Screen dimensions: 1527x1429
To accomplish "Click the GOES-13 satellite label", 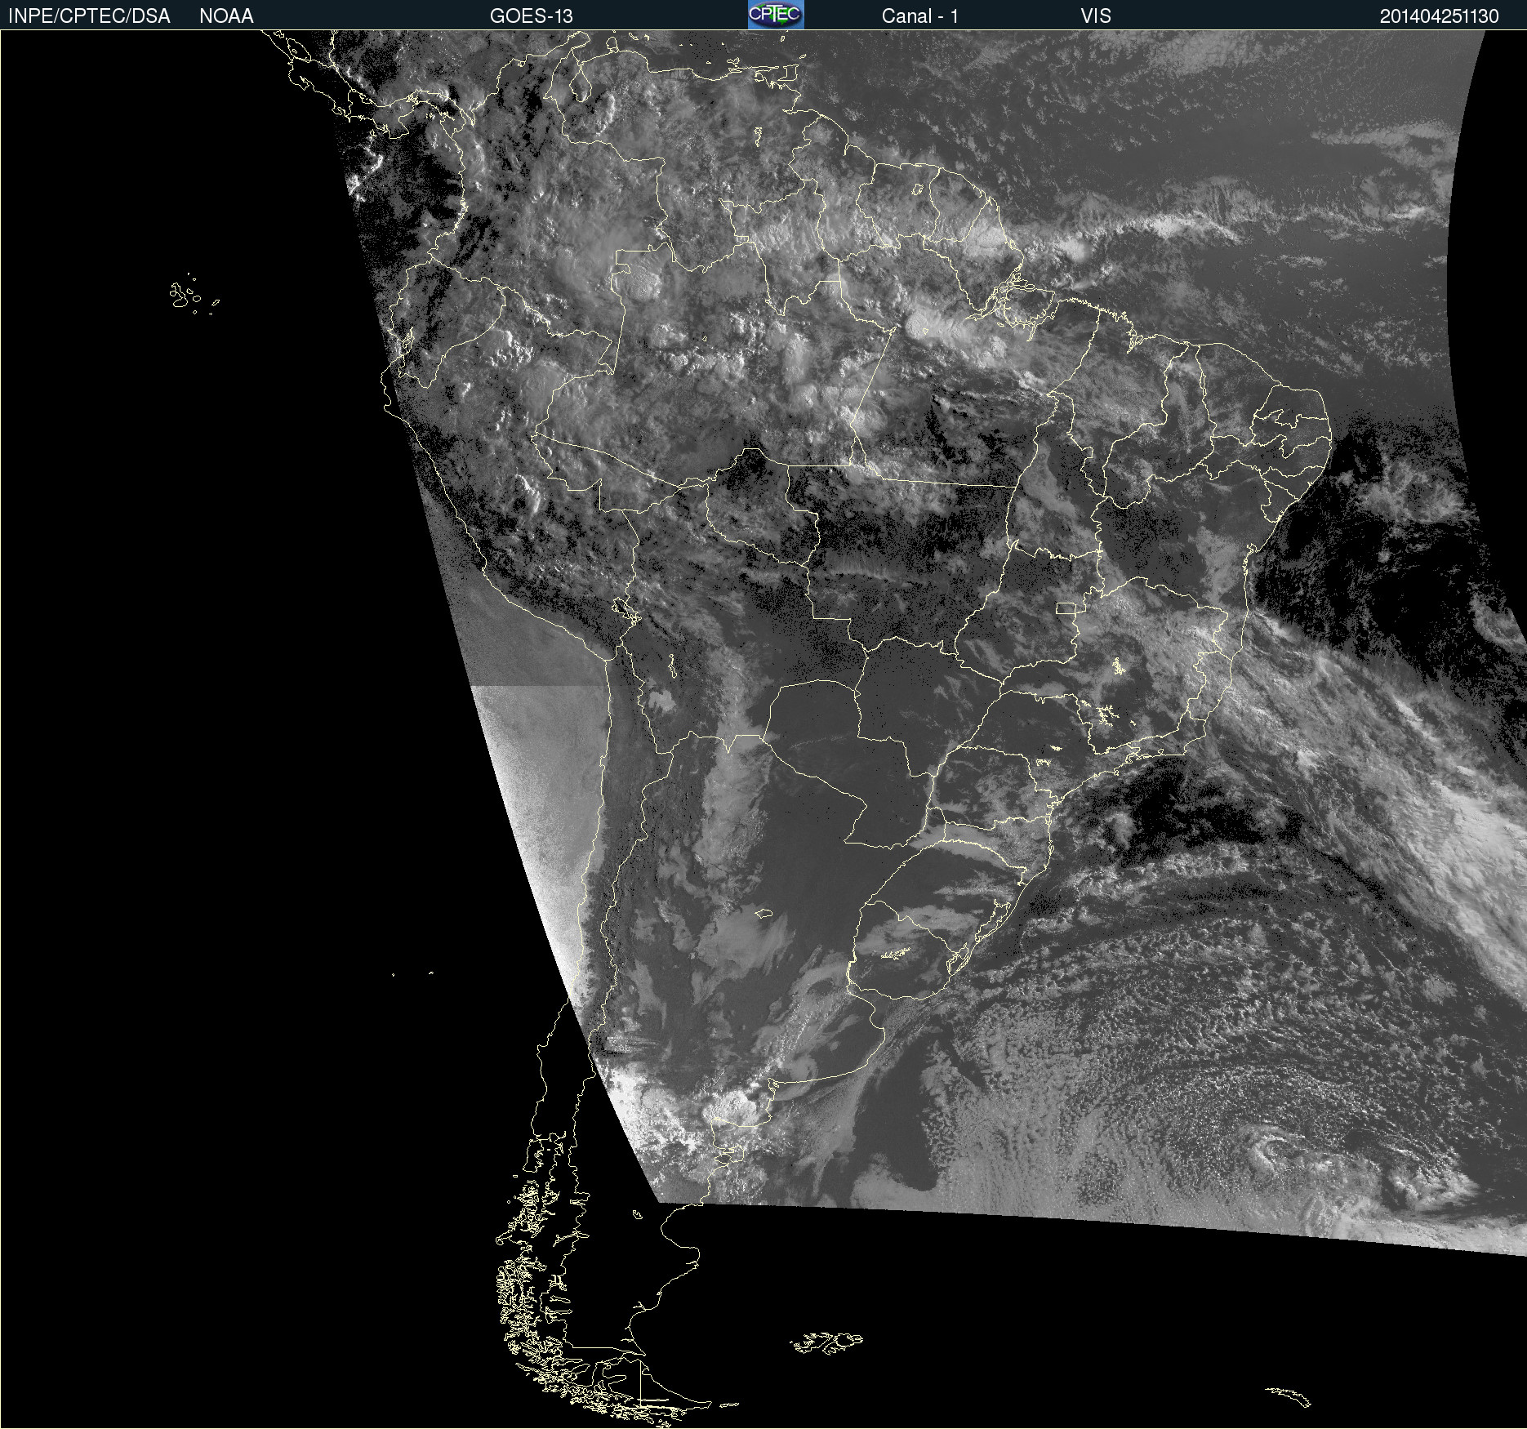I will tap(531, 16).
